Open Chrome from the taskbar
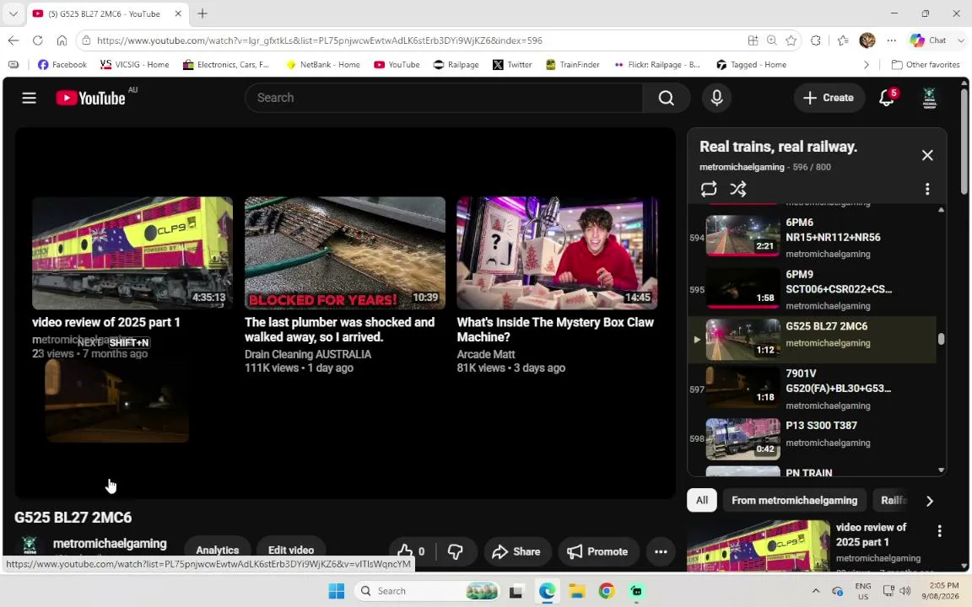The height and width of the screenshot is (607, 972). coord(607,591)
